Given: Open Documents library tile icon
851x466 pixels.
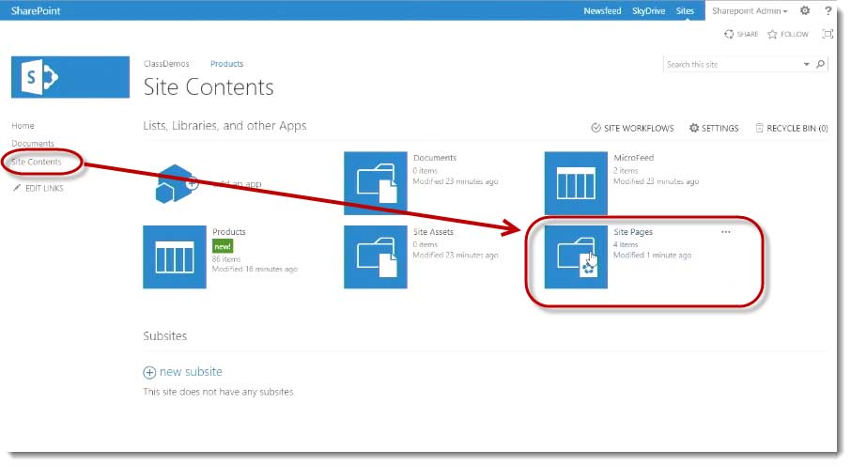Looking at the screenshot, I should coord(376,183).
